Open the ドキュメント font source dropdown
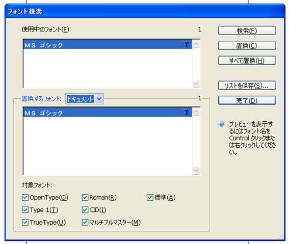The image size is (289, 244). [99, 99]
